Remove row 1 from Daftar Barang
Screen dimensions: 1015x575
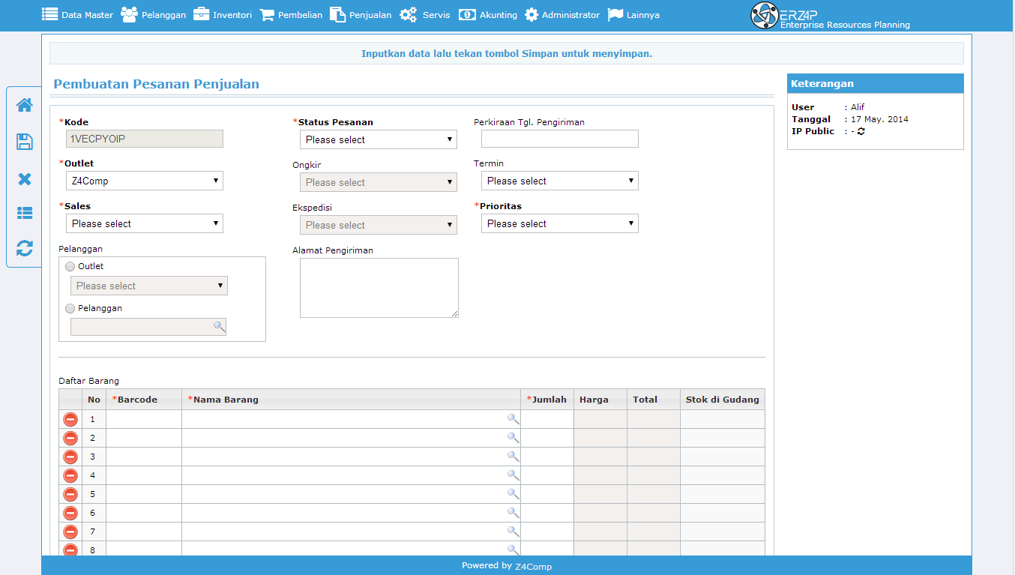[70, 419]
